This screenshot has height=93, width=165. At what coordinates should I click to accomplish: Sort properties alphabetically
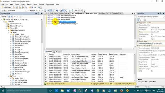[x=142, y=20]
